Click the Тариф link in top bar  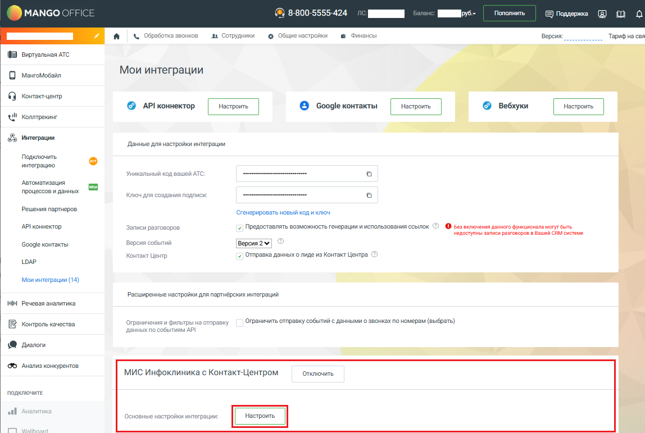tap(626, 36)
